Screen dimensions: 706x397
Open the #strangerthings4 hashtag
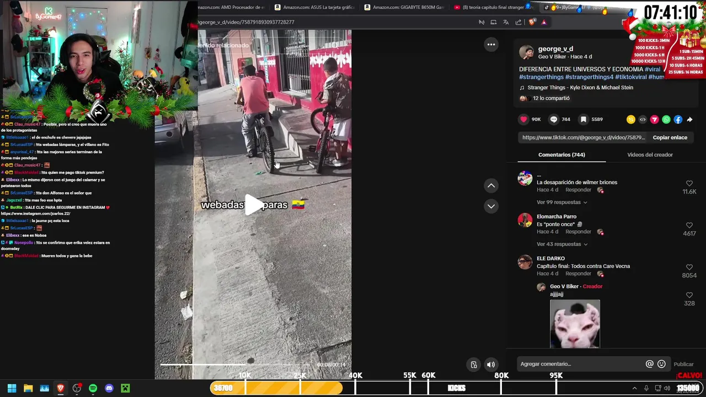pyautogui.click(x=589, y=77)
